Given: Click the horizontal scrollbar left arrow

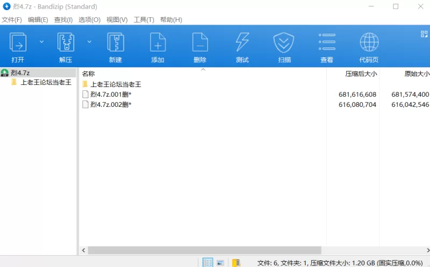Looking at the screenshot, I should (x=84, y=250).
